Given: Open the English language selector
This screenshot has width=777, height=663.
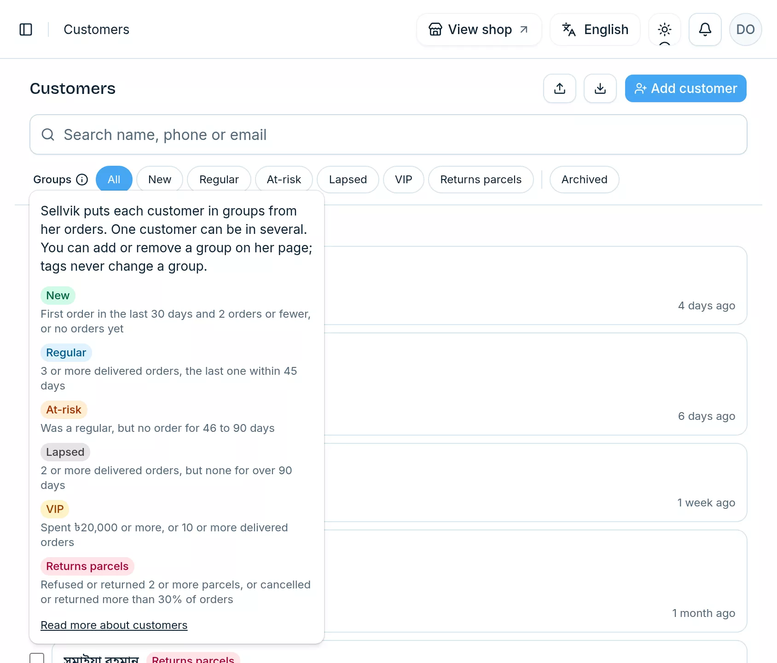Looking at the screenshot, I should [595, 29].
